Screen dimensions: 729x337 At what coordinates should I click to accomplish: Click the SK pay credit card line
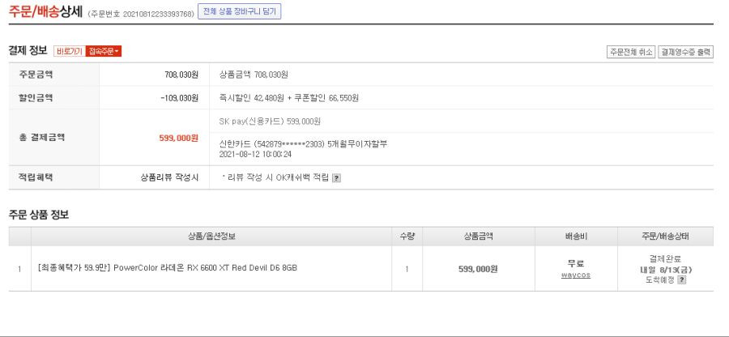(270, 122)
